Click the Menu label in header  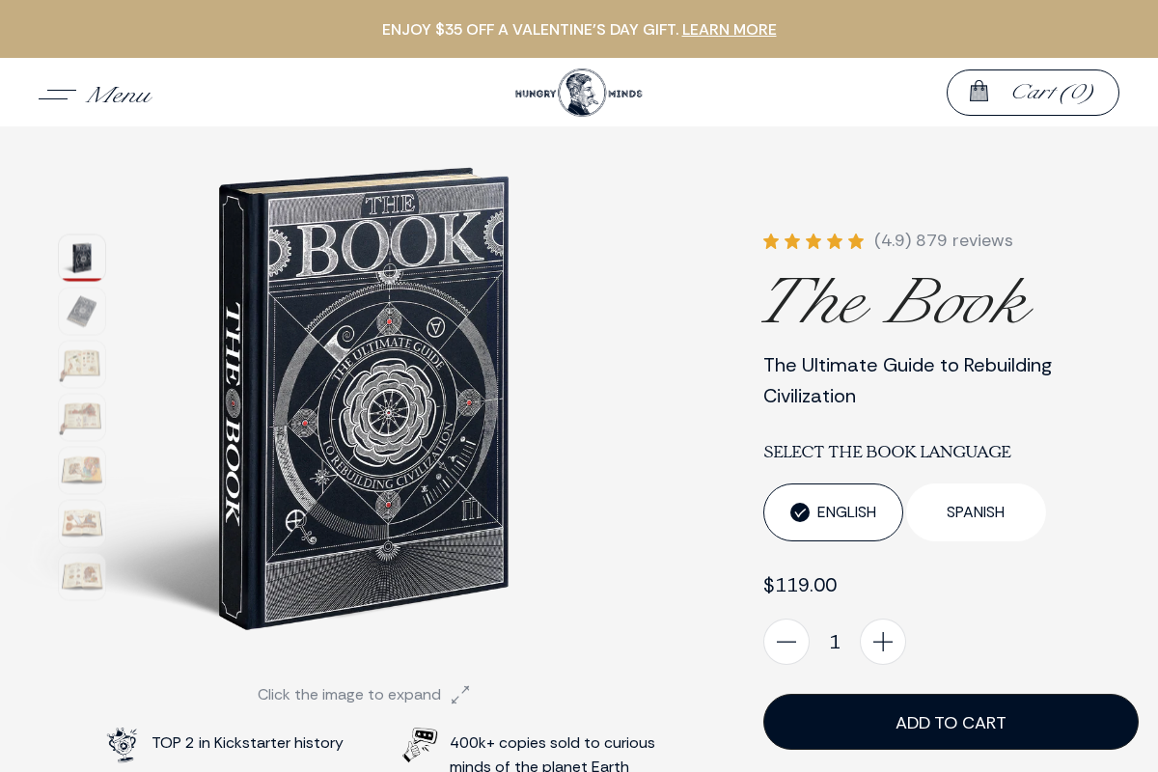[x=119, y=95]
